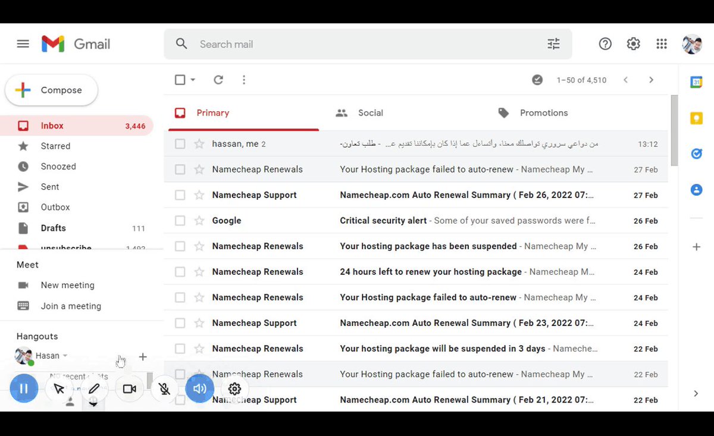Star the Google Critical security alert email
Screen dimensions: 714x436
click(199, 221)
